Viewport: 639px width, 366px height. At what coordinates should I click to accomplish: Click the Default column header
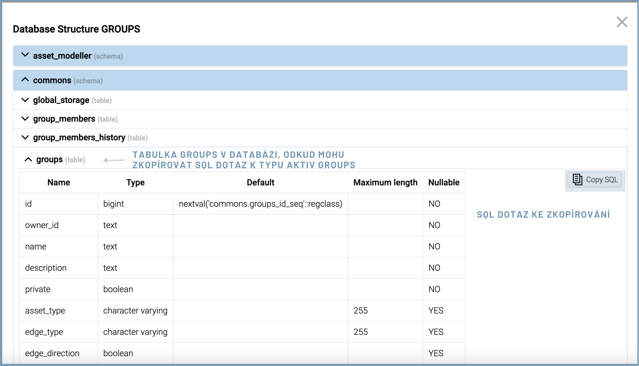click(x=260, y=182)
